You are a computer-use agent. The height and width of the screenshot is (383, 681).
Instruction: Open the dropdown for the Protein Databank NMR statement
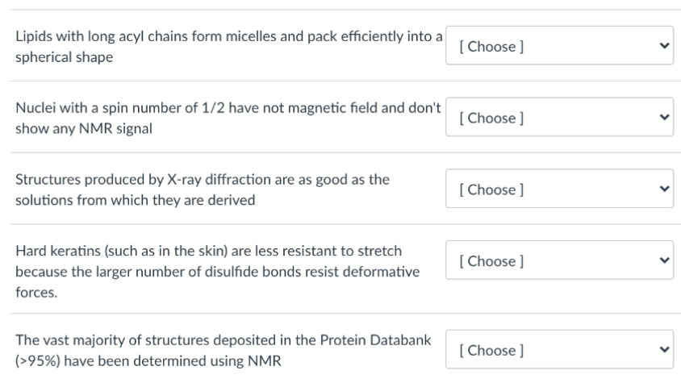(x=559, y=351)
